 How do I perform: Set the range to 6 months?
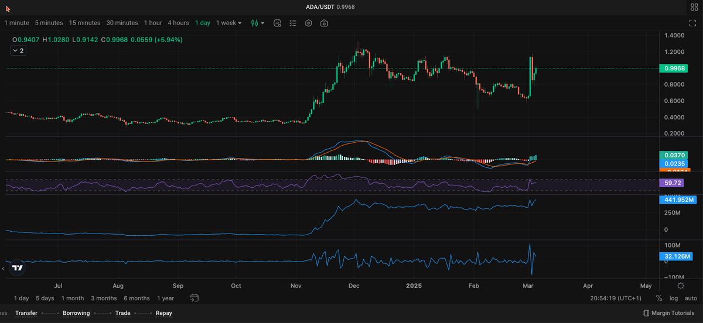(x=136, y=298)
